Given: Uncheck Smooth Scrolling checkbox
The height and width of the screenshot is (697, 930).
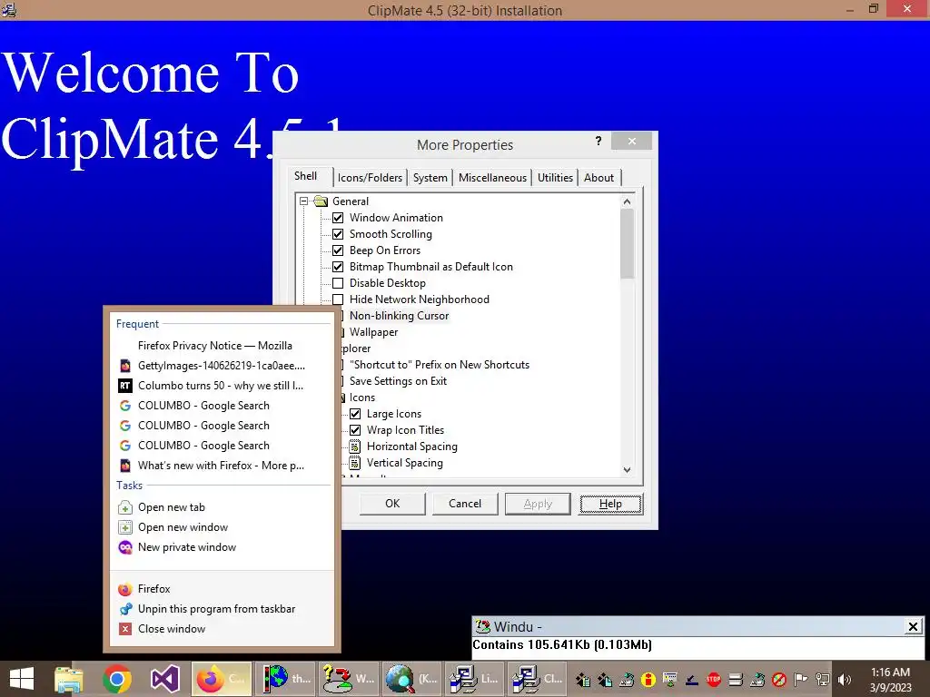Looking at the screenshot, I should coord(338,234).
